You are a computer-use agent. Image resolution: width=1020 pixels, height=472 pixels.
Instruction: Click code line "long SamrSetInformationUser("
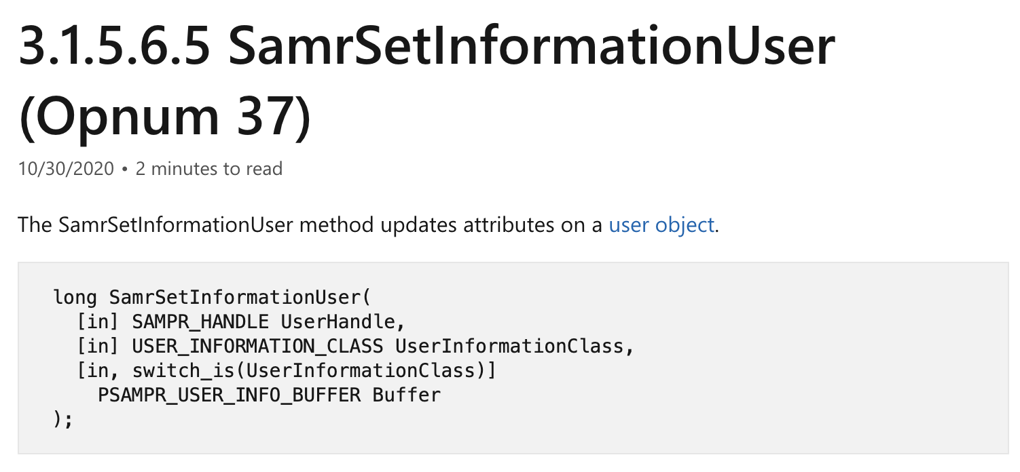tap(212, 297)
